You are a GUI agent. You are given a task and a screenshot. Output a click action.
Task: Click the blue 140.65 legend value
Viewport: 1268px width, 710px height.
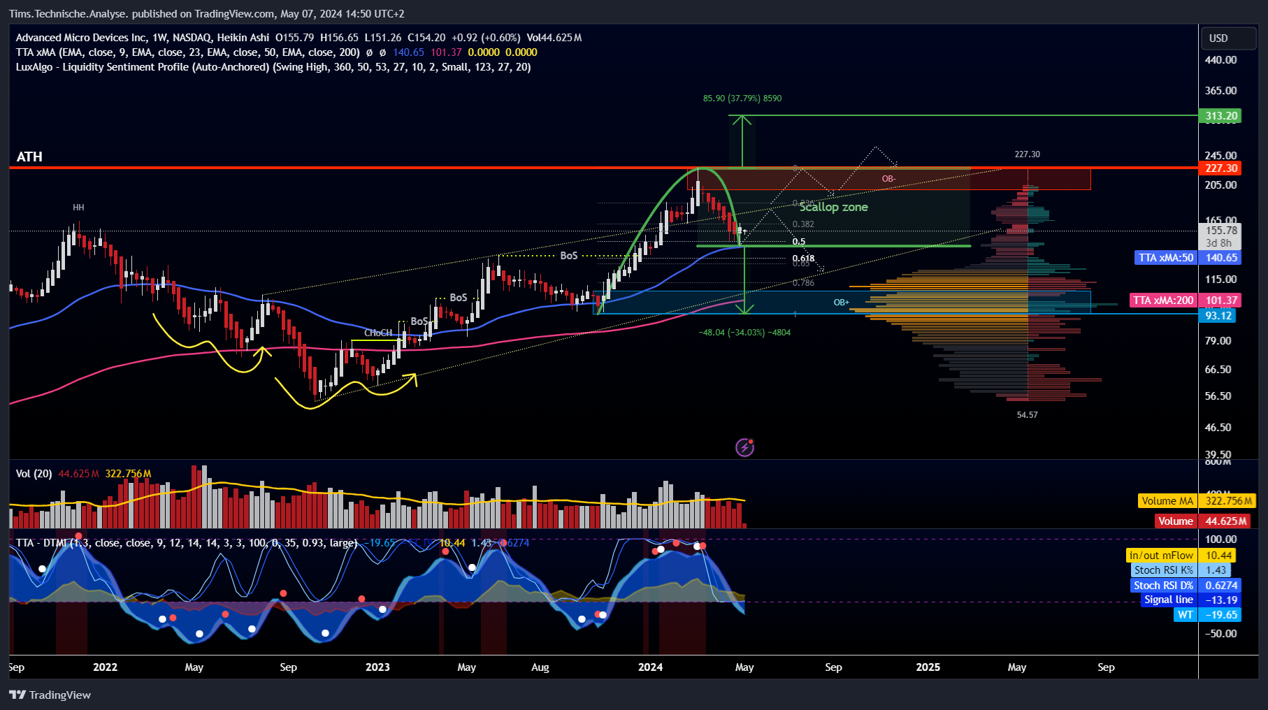408,52
